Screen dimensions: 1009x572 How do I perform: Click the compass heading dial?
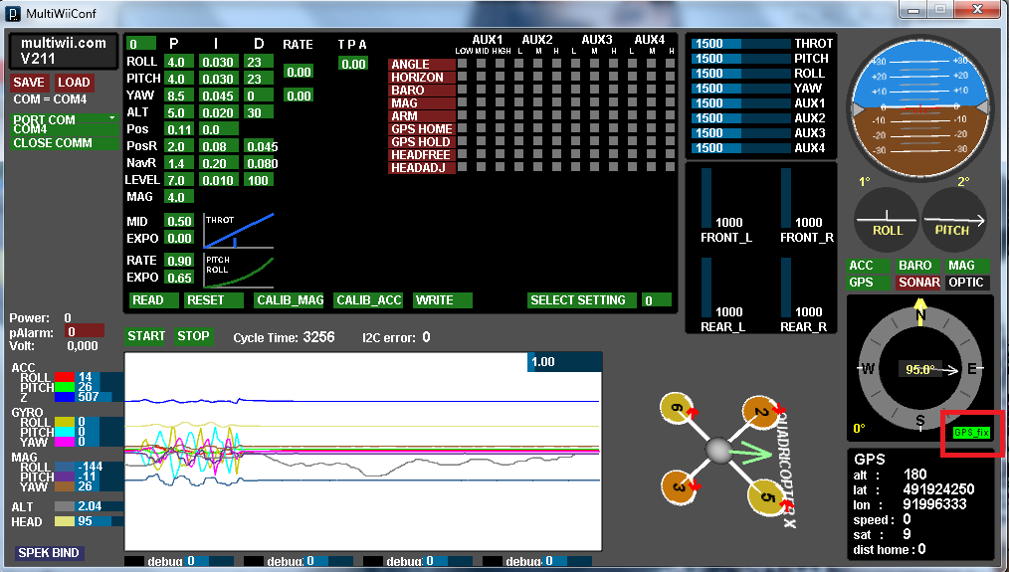tap(918, 368)
